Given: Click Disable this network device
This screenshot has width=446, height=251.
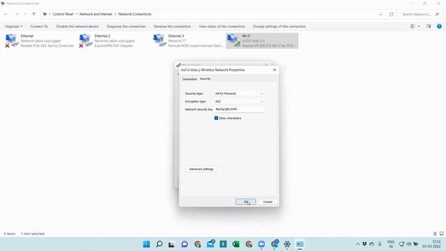Looking at the screenshot, I should (77, 26).
